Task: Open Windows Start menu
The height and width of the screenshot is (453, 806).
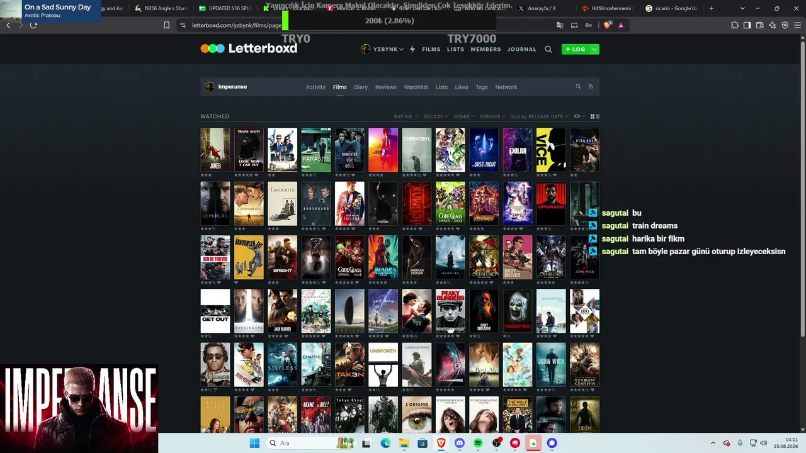Action: coord(254,443)
